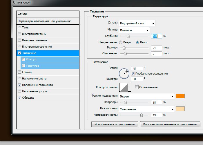Open the Режим подсветки dropdown Экран
The width and height of the screenshot is (203, 145).
146,96
